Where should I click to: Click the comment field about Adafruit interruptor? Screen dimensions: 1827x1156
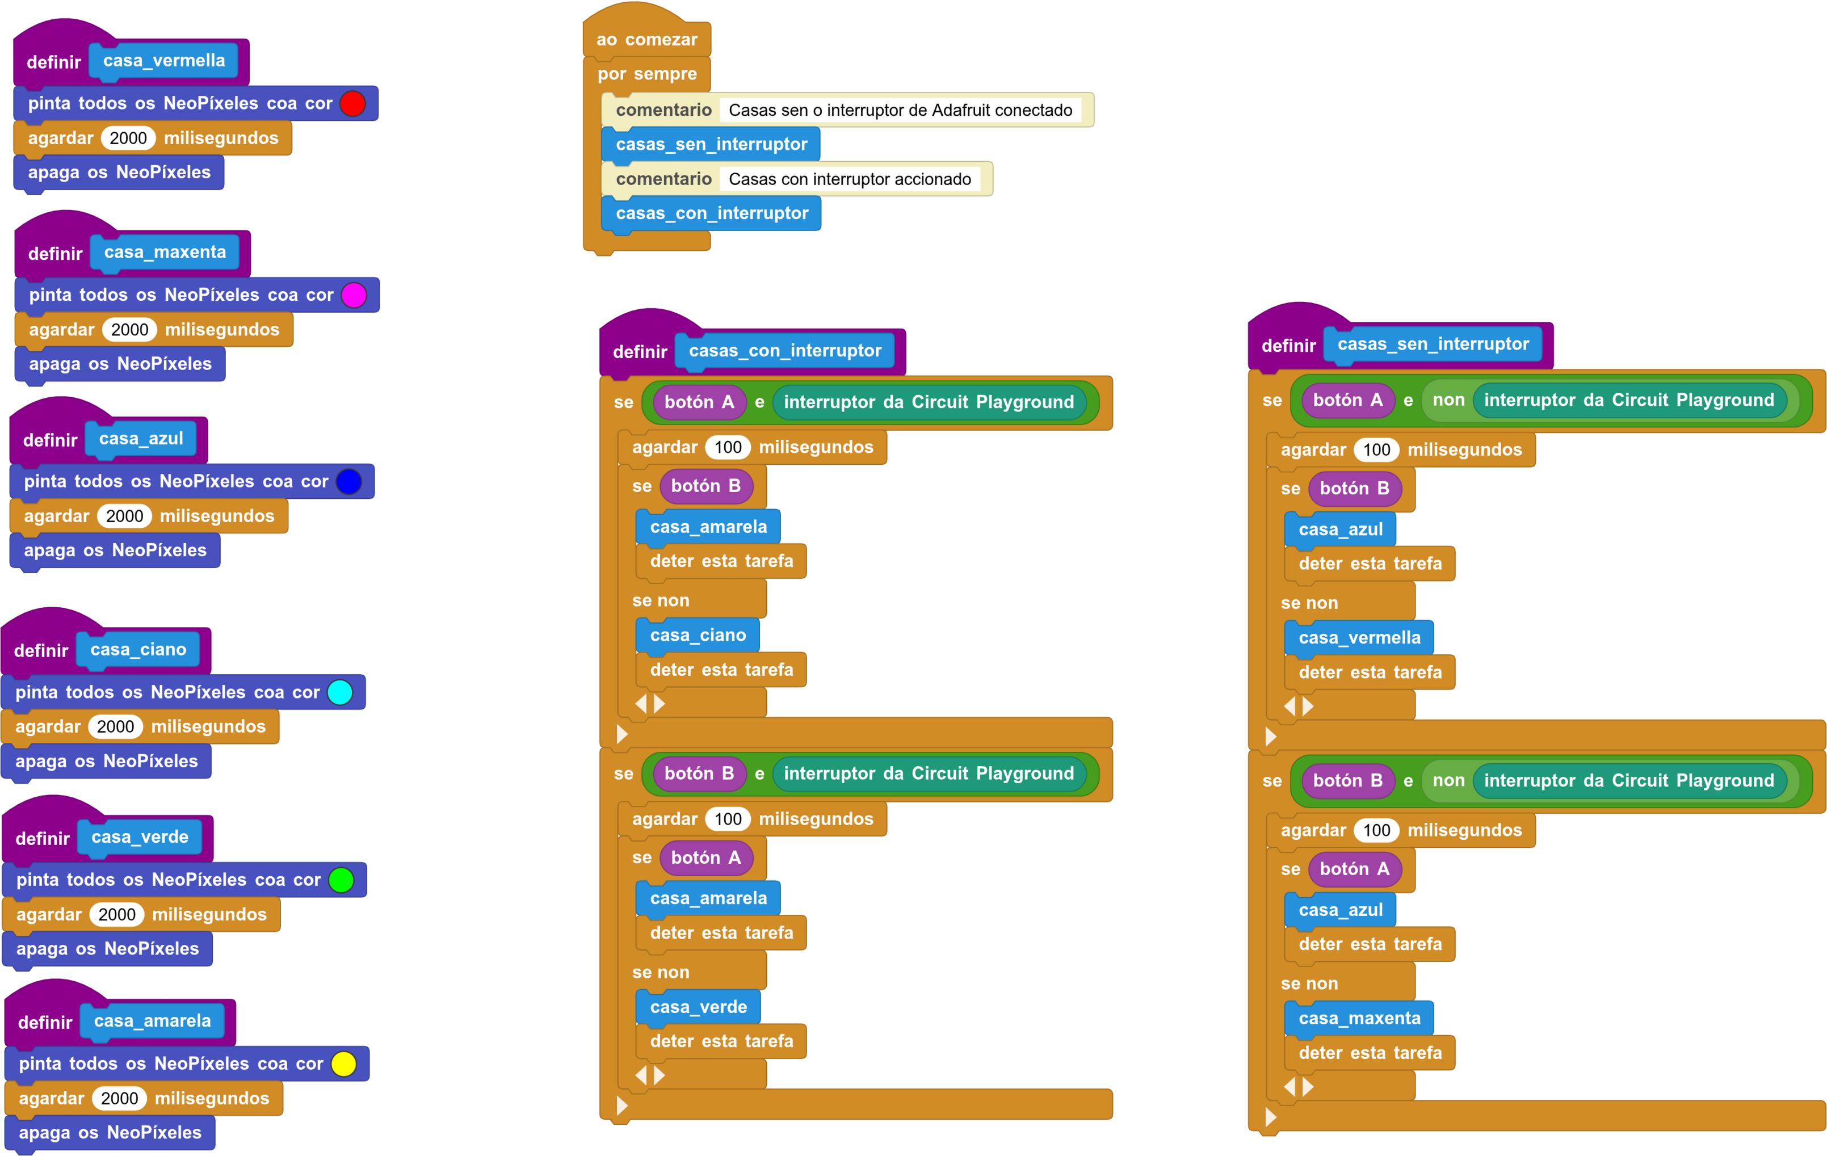click(901, 110)
